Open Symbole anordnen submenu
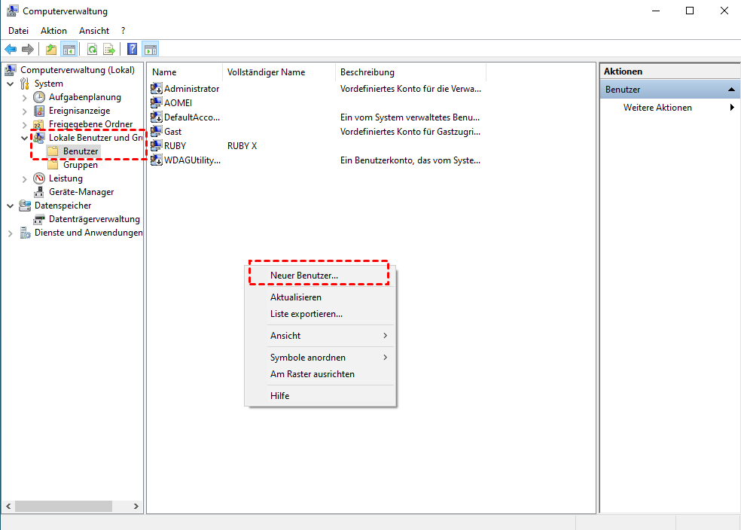Viewport: 741px width, 530px height. pyautogui.click(x=320, y=357)
